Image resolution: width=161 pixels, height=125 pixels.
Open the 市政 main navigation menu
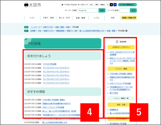pos(113,18)
